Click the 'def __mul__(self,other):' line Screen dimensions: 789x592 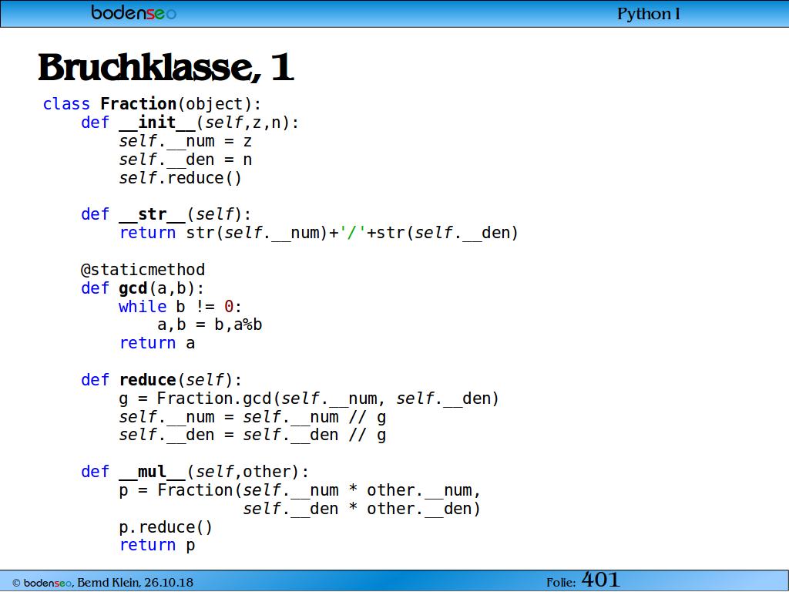[x=195, y=472]
